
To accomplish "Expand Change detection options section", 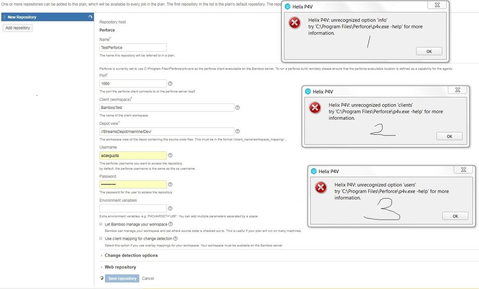I will click(131, 255).
